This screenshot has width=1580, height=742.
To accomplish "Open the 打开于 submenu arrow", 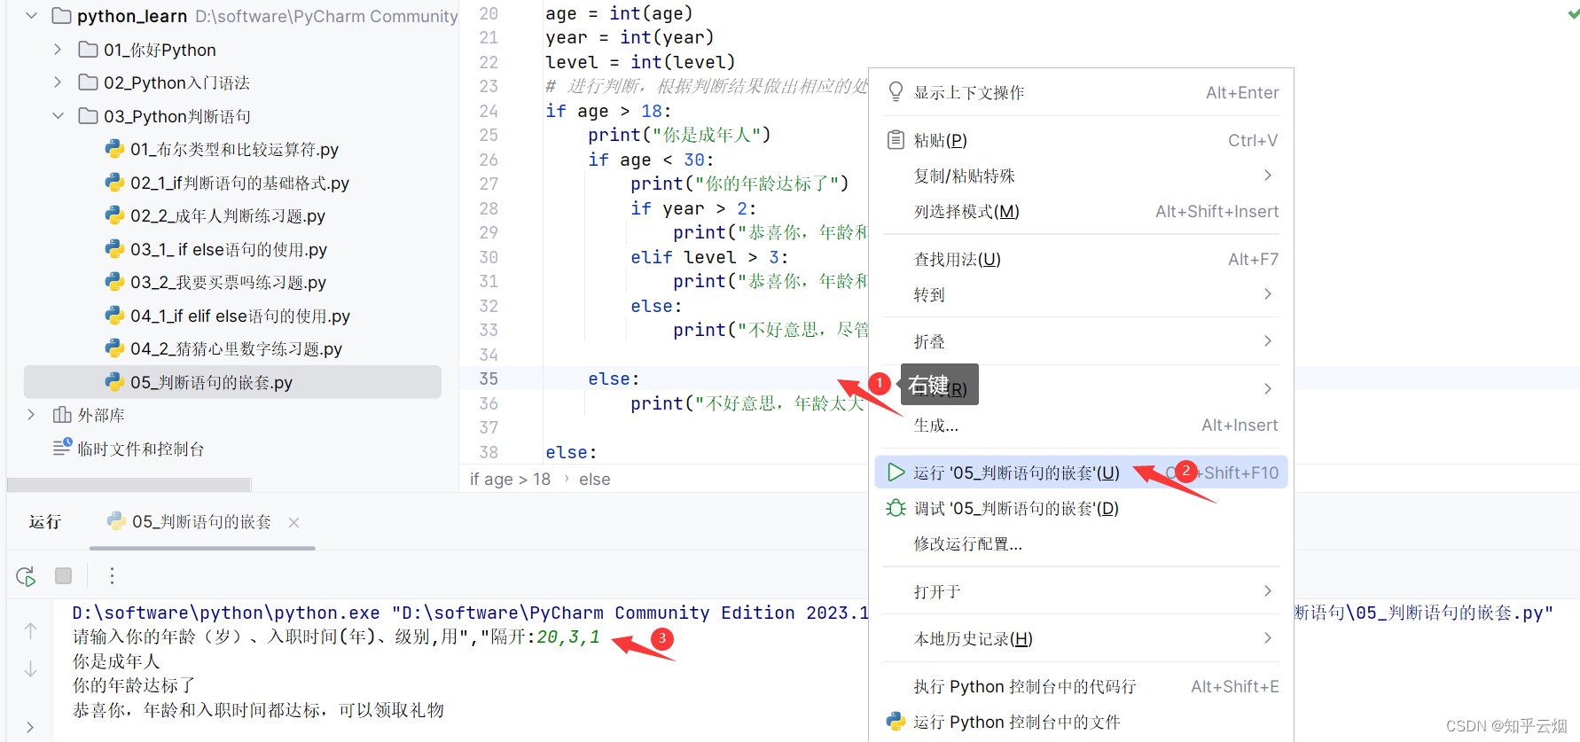I will coord(1268,591).
